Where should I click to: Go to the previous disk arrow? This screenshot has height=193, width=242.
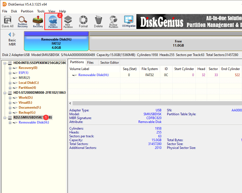coord(10,34)
